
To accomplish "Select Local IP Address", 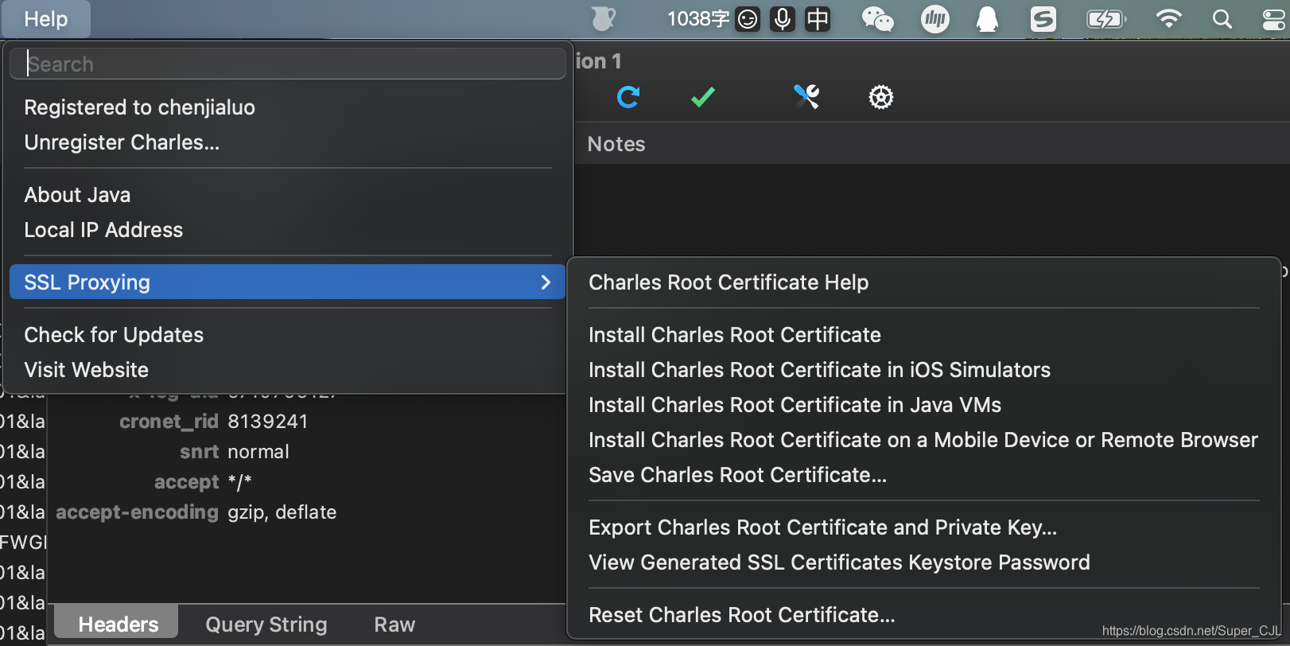I will [288, 230].
